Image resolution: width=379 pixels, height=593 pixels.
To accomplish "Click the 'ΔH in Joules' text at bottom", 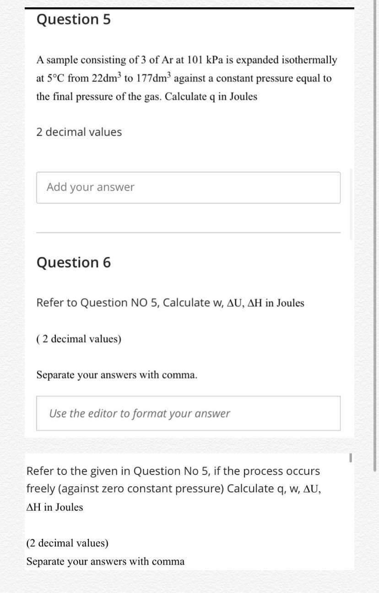I will coord(55,507).
